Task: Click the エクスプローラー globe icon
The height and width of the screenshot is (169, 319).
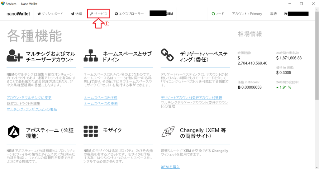Action: coord(117,14)
